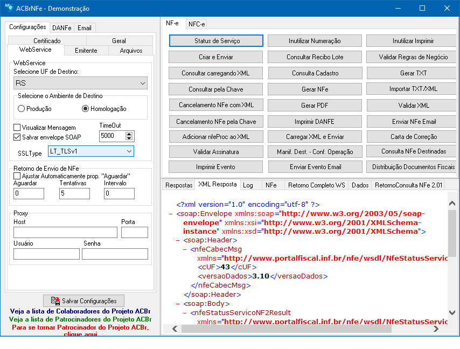Screen dimensions: 460x349
Task: Click the Tentativas input field
Action: [74, 193]
